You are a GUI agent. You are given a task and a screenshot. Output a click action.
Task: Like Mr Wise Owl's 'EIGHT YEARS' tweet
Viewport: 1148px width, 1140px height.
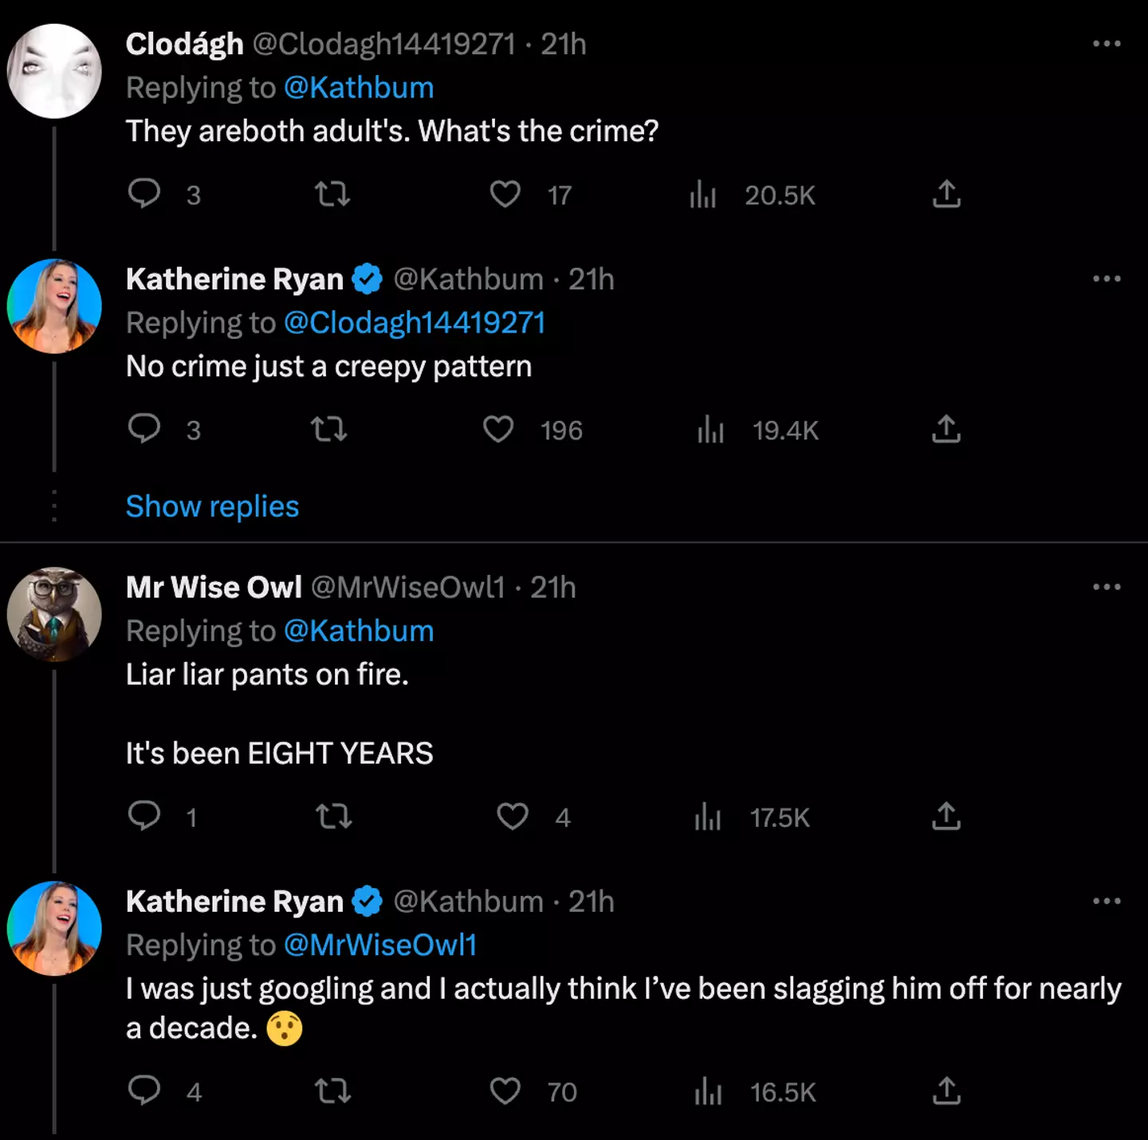click(512, 816)
